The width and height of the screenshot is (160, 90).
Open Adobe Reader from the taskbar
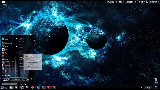point(49,87)
